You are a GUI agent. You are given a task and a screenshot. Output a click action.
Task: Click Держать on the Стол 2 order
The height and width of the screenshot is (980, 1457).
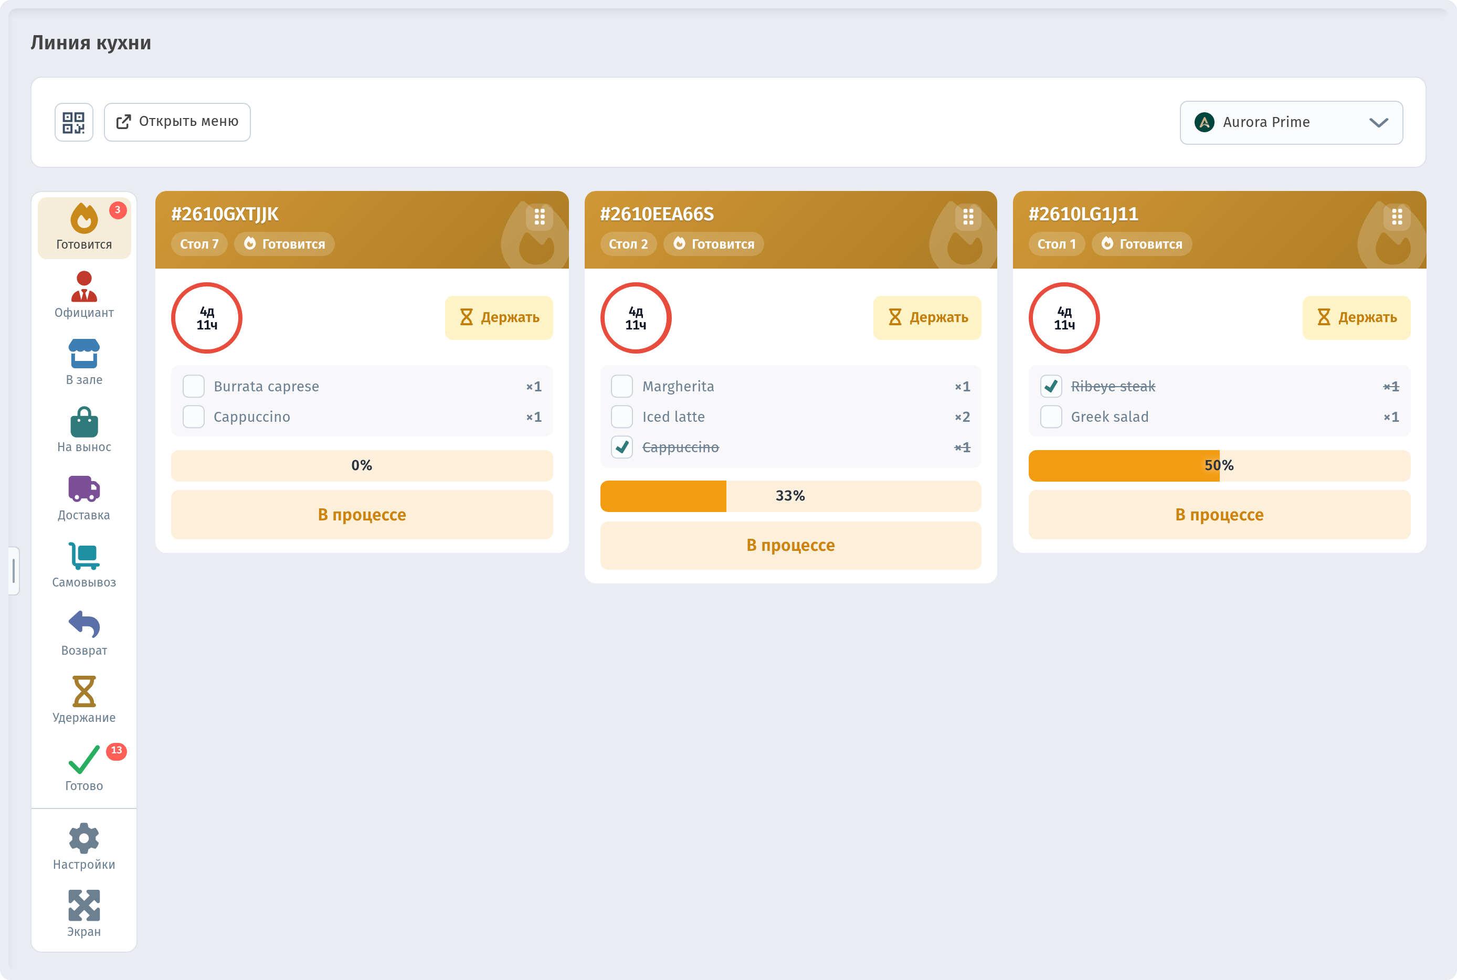pos(927,317)
